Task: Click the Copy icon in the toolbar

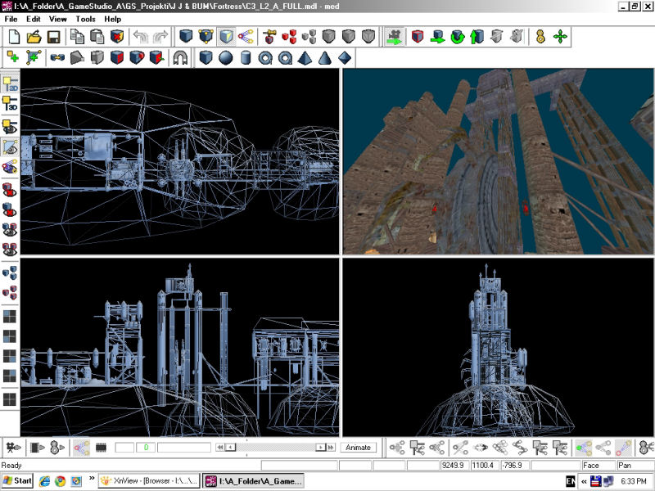Action: coord(77,37)
